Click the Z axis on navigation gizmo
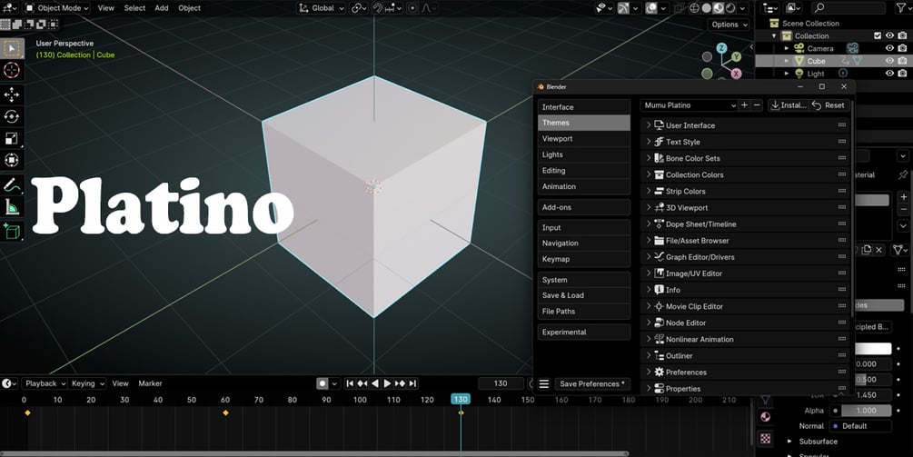 coord(722,48)
